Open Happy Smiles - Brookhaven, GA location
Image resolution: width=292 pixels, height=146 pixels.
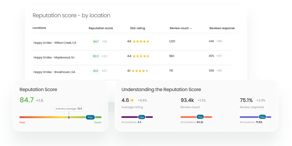(54, 72)
